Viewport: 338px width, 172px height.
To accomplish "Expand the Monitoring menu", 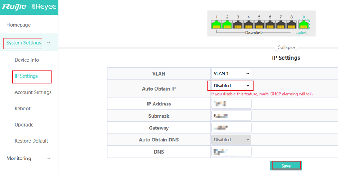I will (x=49, y=158).
